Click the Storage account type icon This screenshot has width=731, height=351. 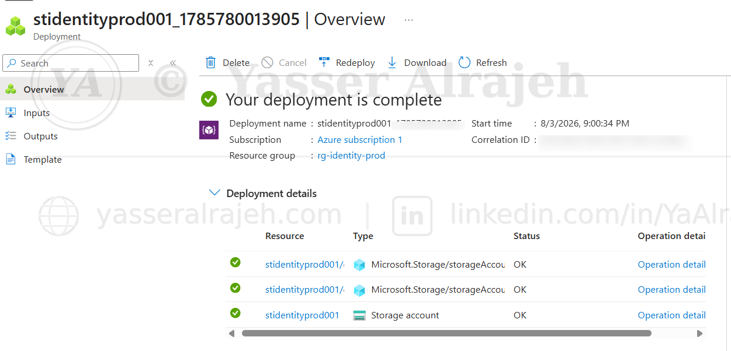359,315
